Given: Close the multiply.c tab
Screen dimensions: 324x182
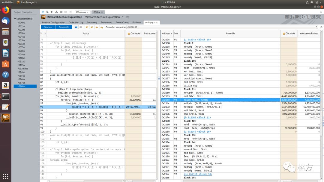Looking at the screenshot, I should [157, 22].
